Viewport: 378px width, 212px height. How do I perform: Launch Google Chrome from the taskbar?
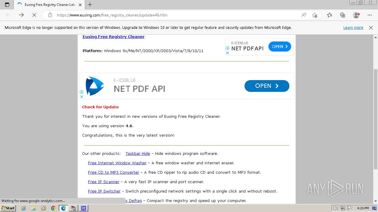coord(53,208)
